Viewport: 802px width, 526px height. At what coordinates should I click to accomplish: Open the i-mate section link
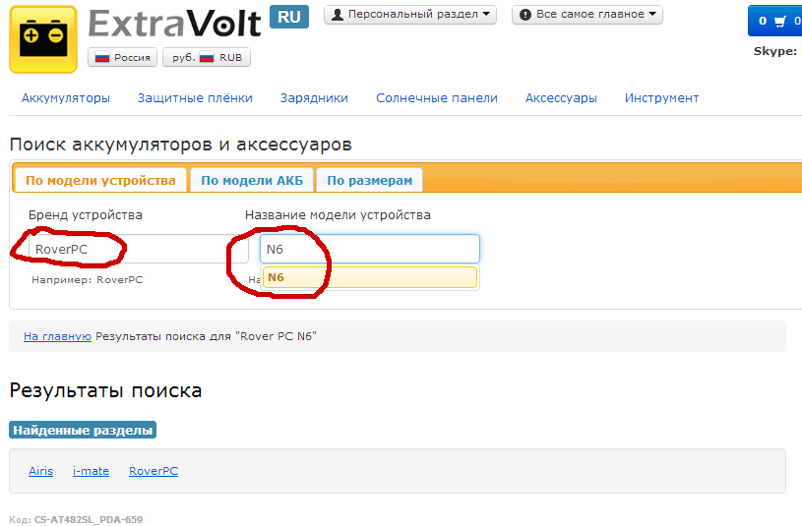click(x=92, y=471)
